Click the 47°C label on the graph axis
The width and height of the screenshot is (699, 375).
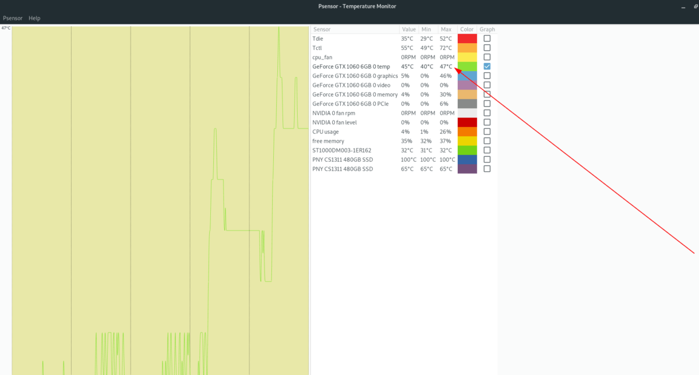[6, 27]
